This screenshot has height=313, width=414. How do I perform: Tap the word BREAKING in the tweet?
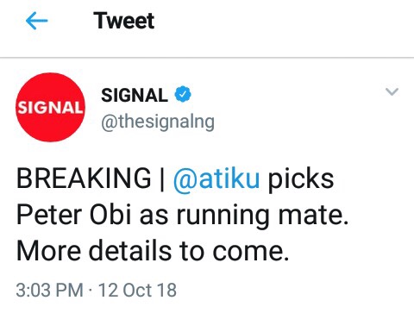(x=84, y=178)
